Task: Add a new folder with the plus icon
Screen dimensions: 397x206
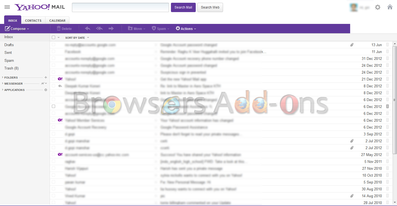Action: click(x=46, y=77)
